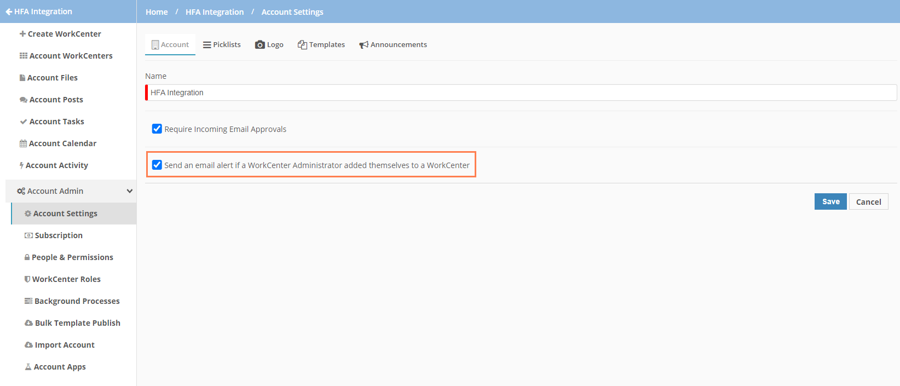Click the checkmark icon beside Account Tasks

[24, 122]
